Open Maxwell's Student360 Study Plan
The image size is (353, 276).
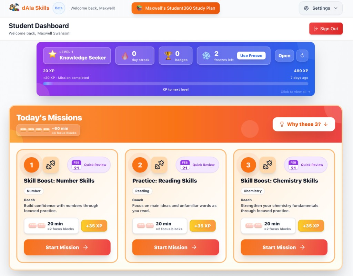[x=175, y=8]
